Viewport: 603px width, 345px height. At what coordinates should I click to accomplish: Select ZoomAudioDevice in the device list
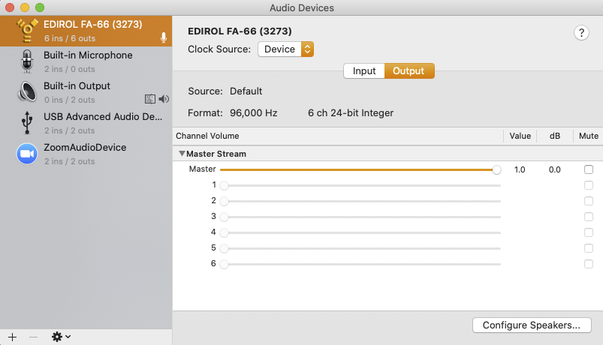(x=86, y=154)
